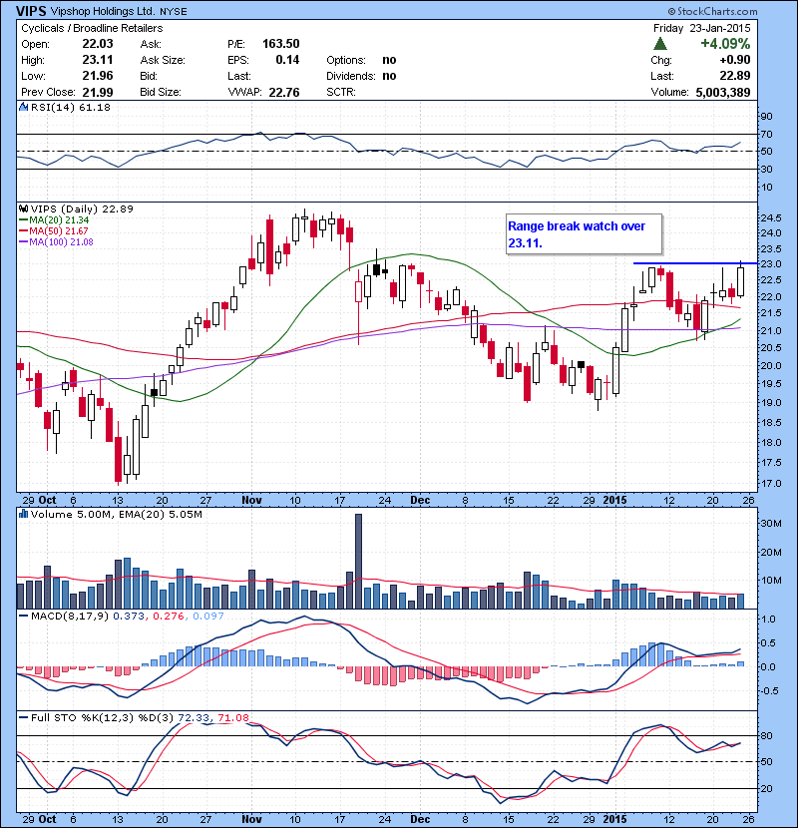Click the NYSE exchange label
The width and height of the screenshot is (798, 828).
coord(174,12)
